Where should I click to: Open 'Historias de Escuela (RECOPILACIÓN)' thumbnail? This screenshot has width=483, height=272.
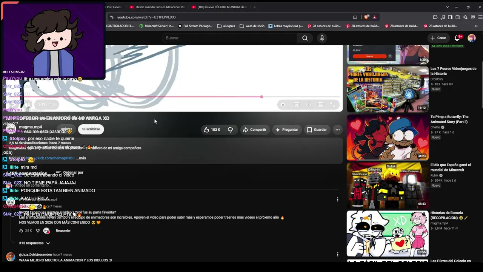388,233
